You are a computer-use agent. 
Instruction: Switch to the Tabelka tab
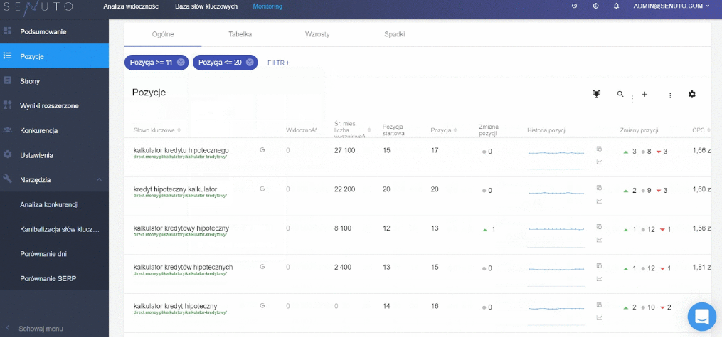[x=240, y=34]
